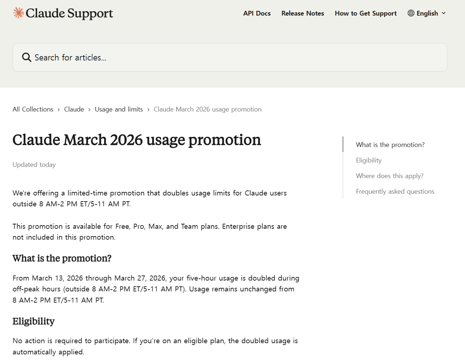Click the Claude March 2026 usage promotion title
Viewport: 465px width, 362px height.
[x=137, y=140]
